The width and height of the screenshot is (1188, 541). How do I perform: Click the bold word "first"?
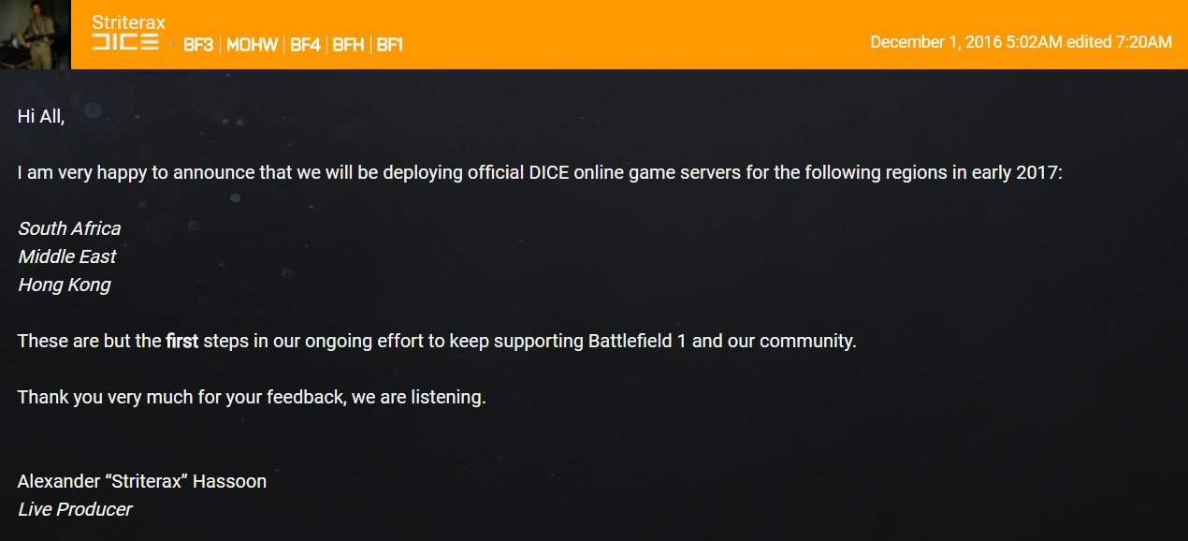click(182, 341)
